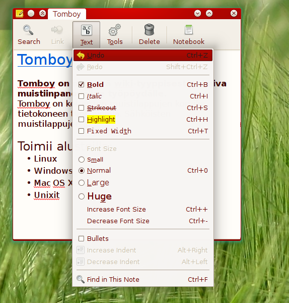Click the Tomboy note icon in title bar

point(20,14)
